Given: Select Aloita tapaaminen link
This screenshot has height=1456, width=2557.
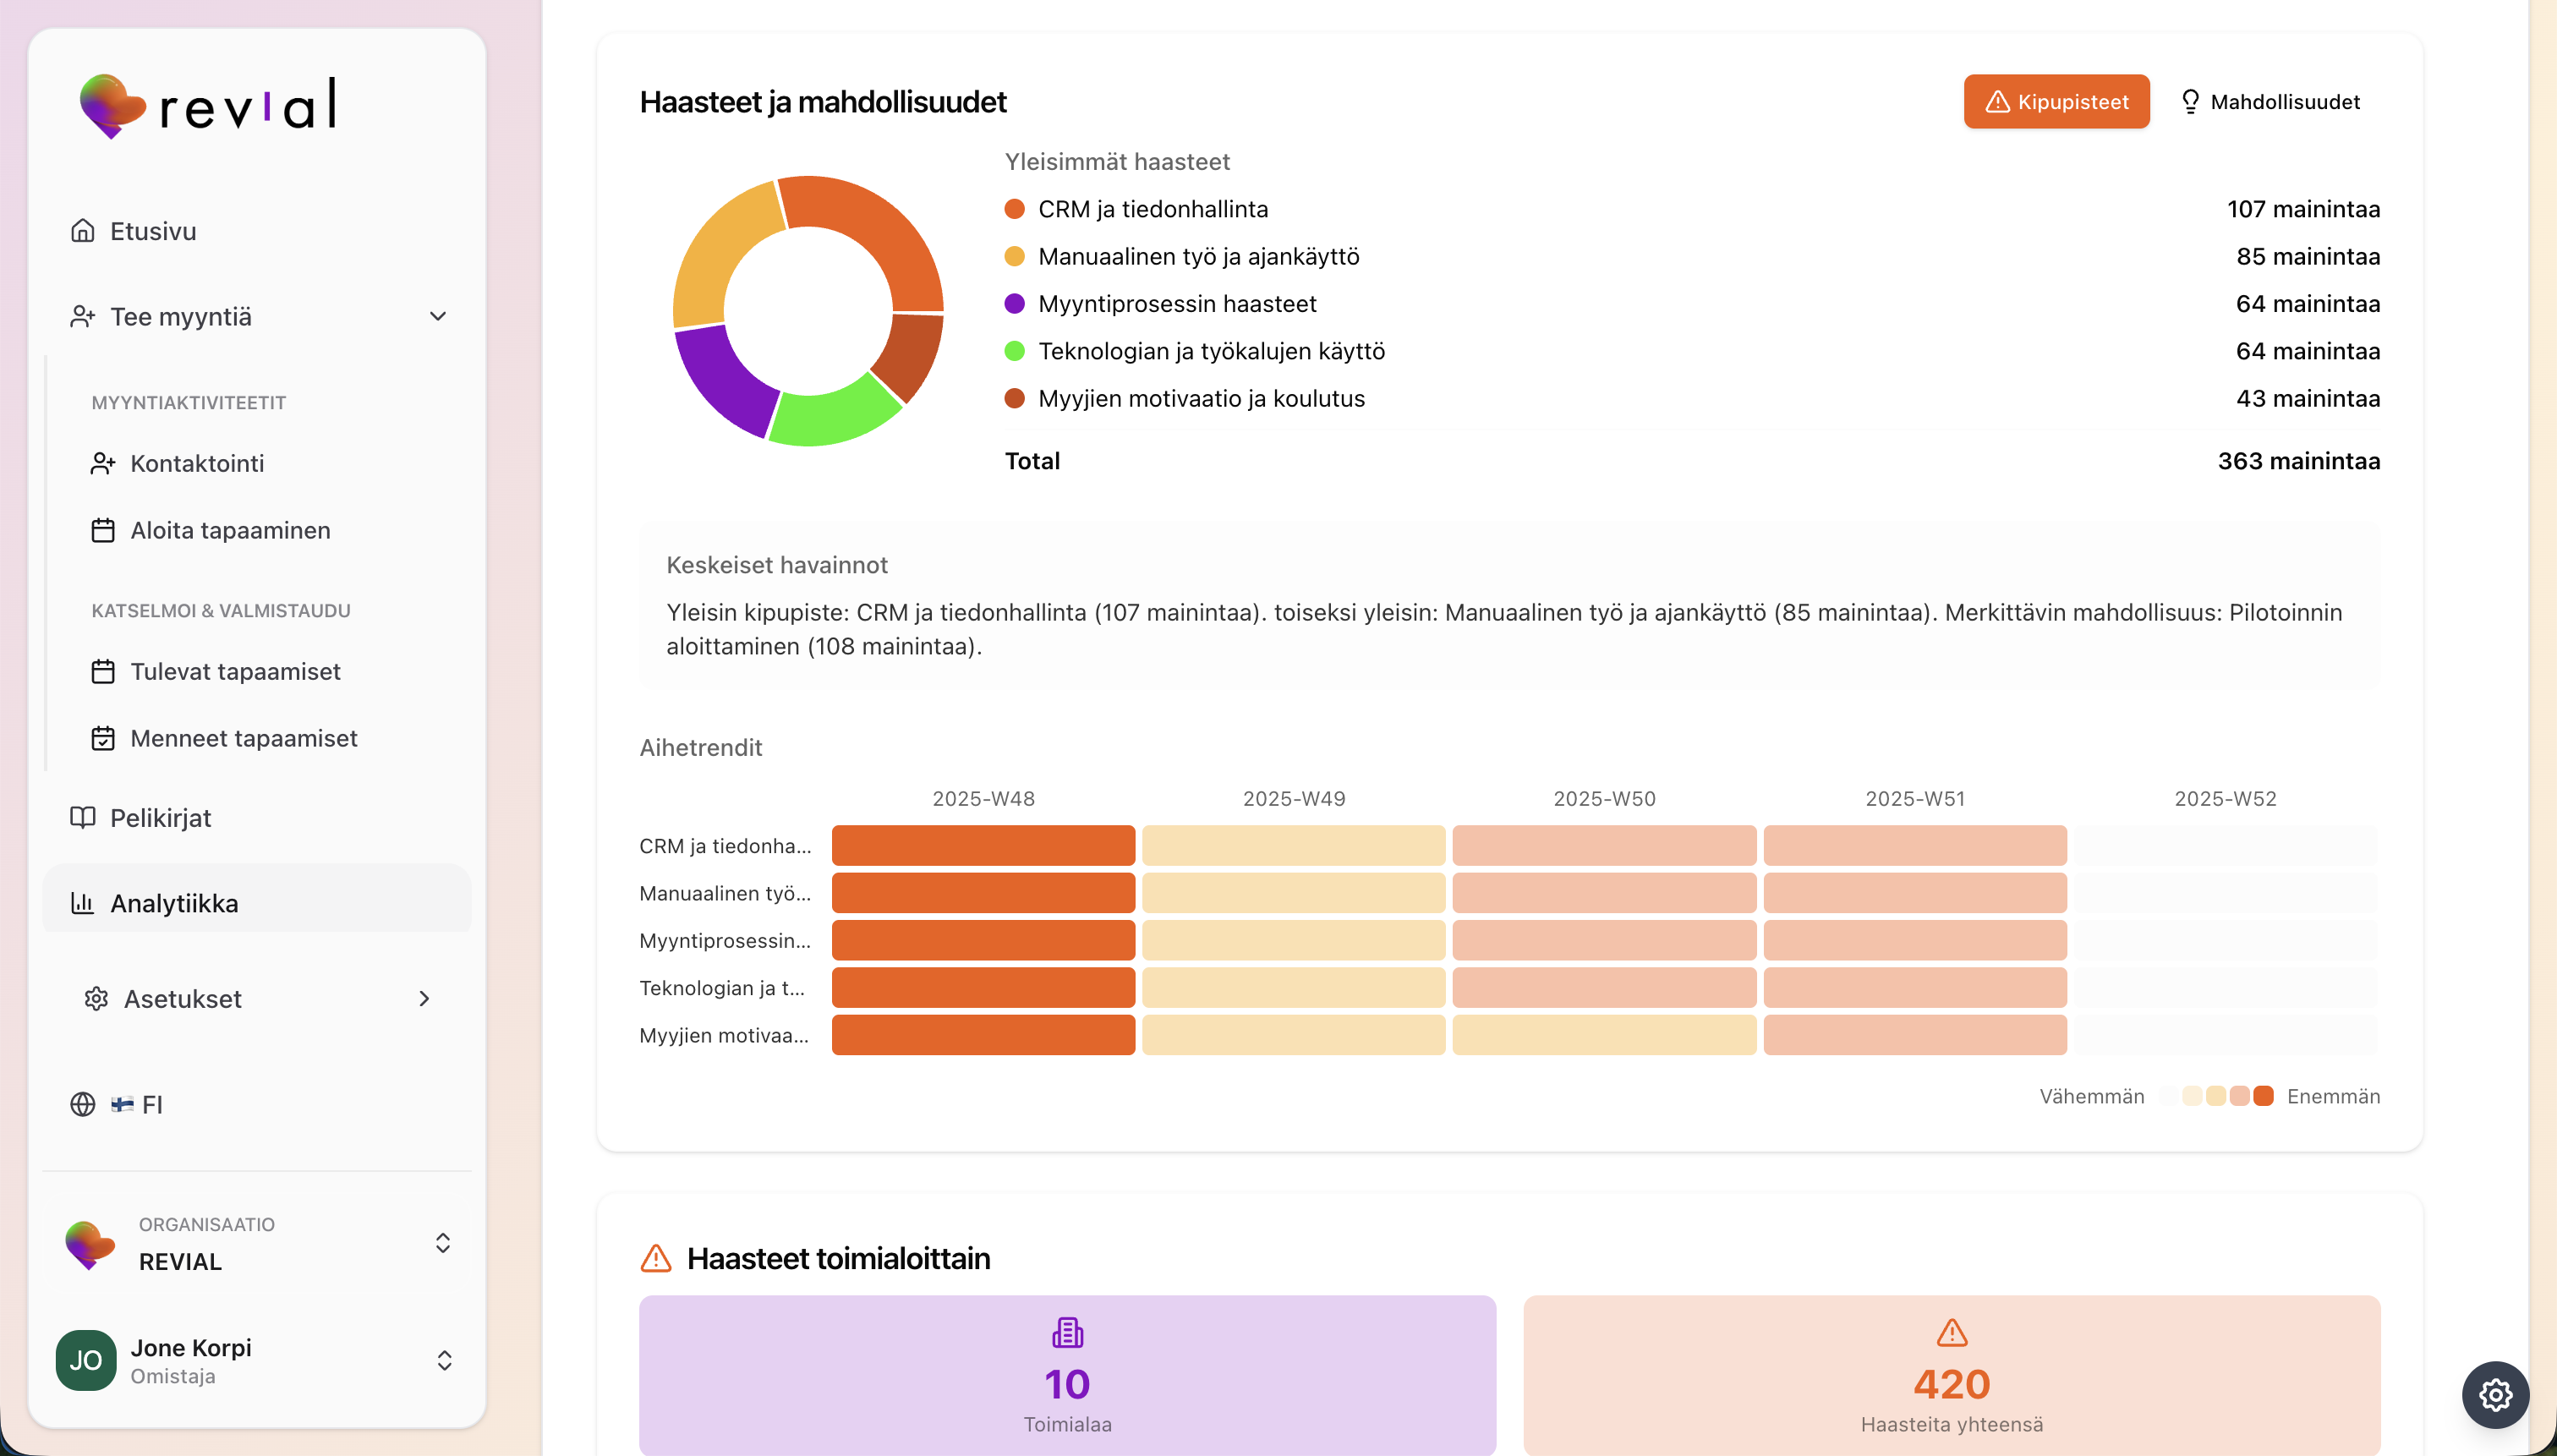Looking at the screenshot, I should click(x=230, y=530).
